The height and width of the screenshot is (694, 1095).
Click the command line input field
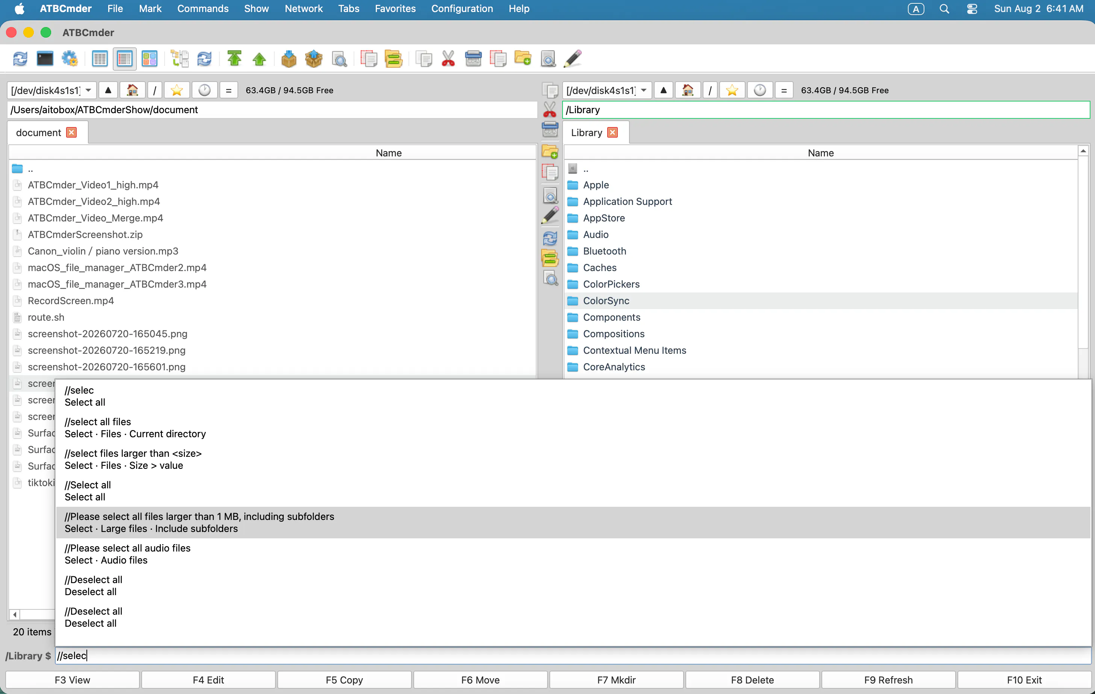[573, 655]
